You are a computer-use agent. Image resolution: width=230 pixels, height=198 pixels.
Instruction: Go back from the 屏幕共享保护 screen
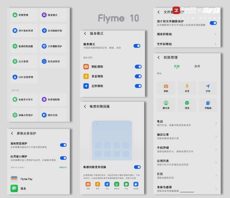click(12, 133)
